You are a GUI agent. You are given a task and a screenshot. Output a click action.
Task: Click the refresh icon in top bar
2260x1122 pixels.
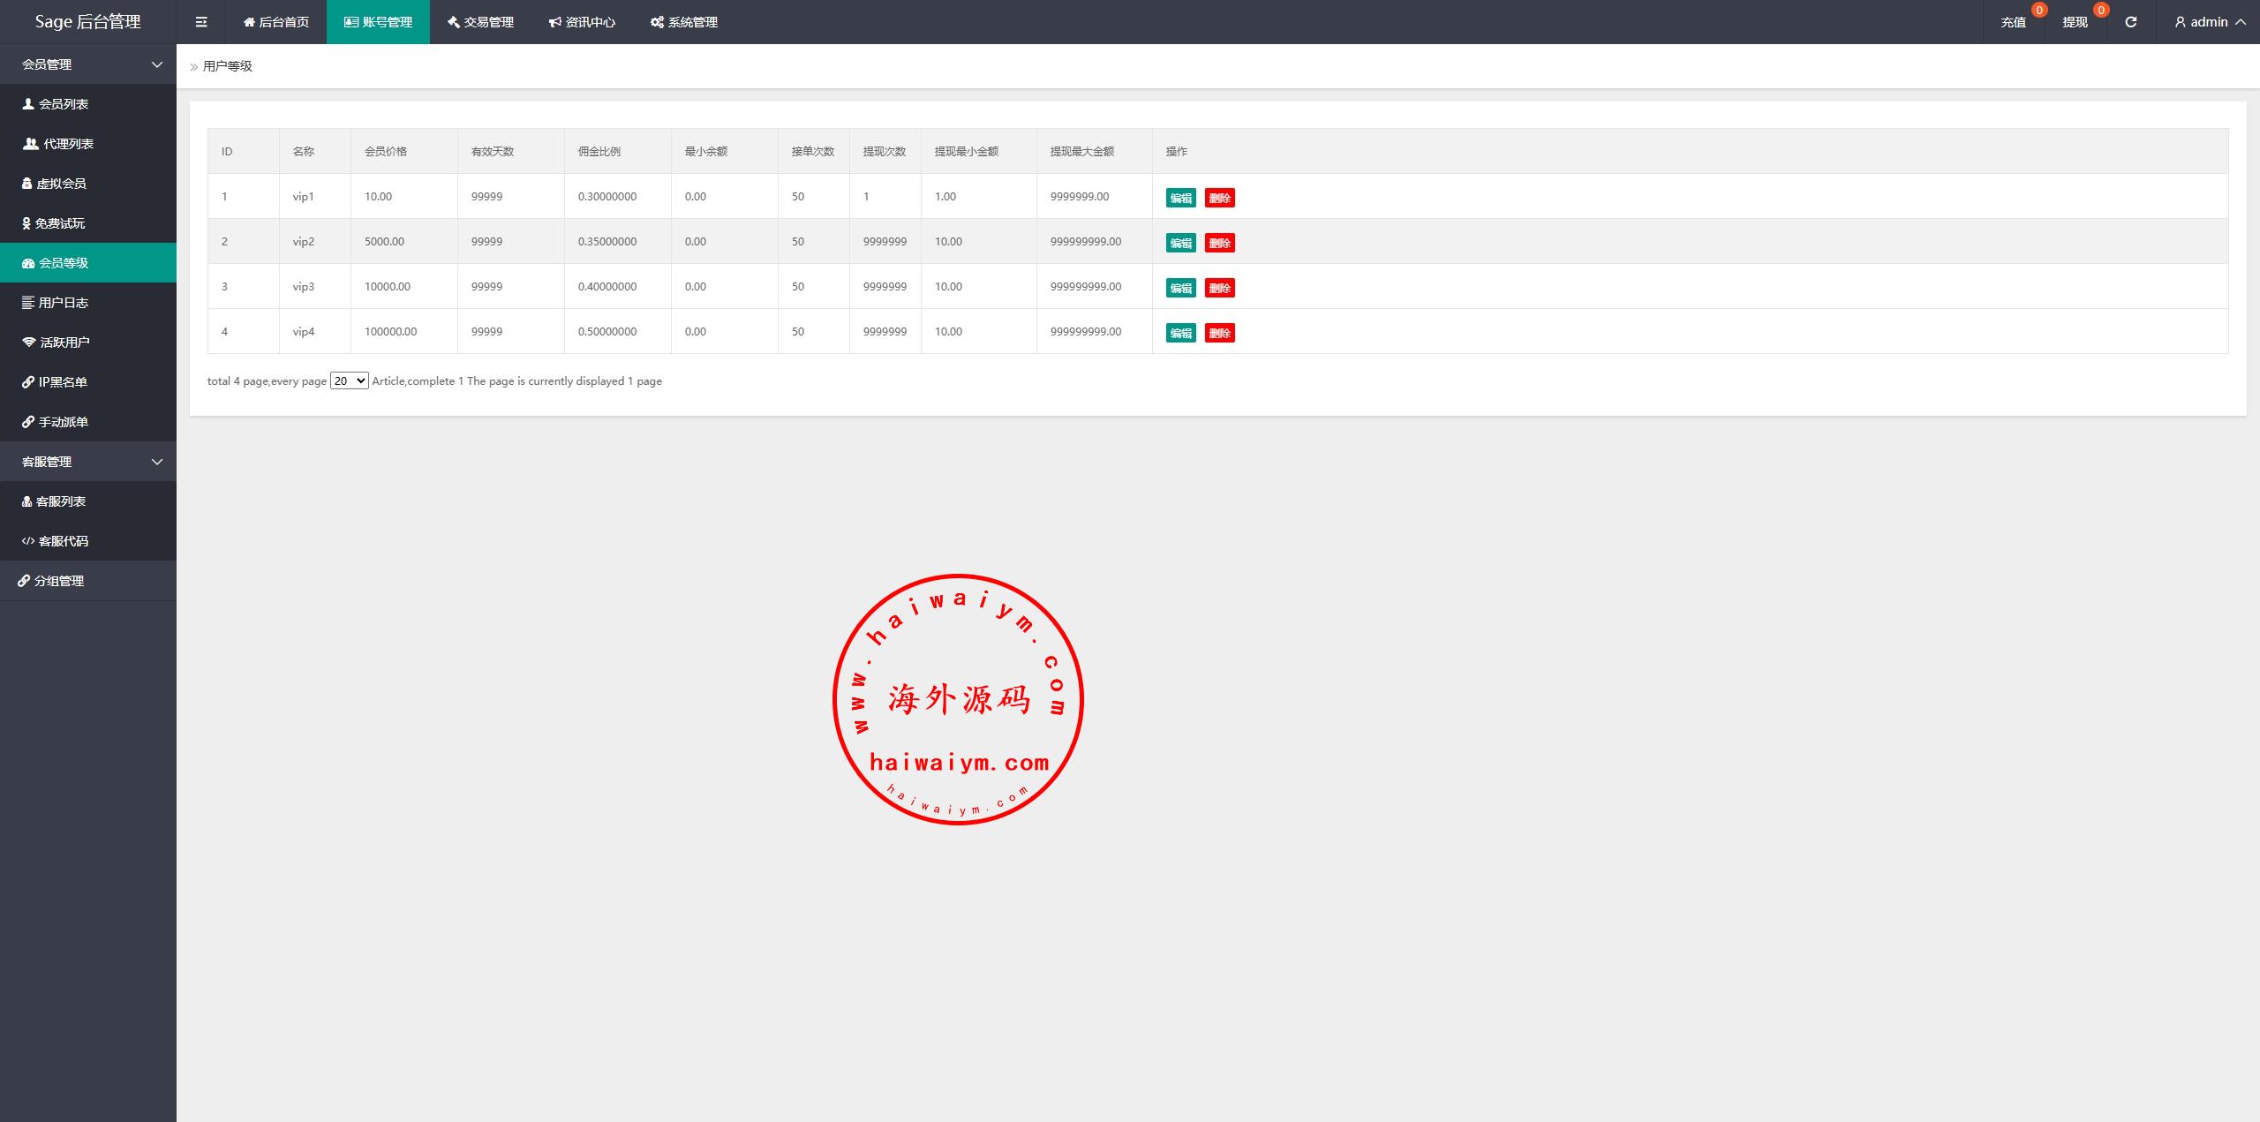pos(2130,22)
